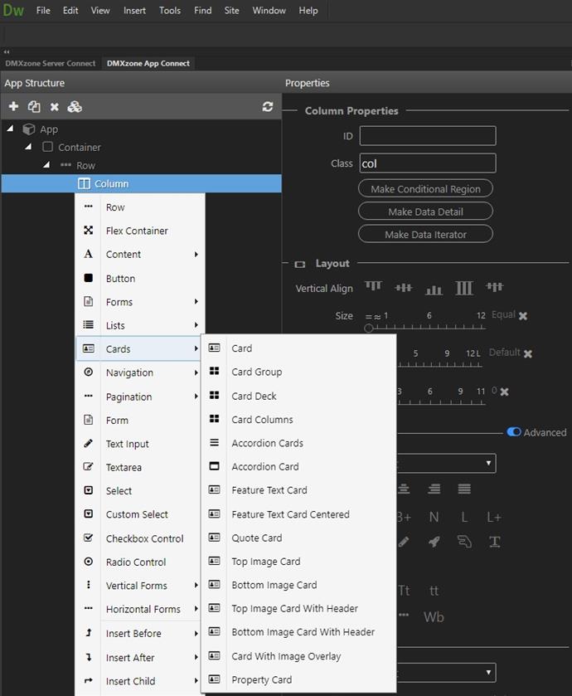Click the Size slider handle
Image resolution: width=572 pixels, height=696 pixels.
368,329
